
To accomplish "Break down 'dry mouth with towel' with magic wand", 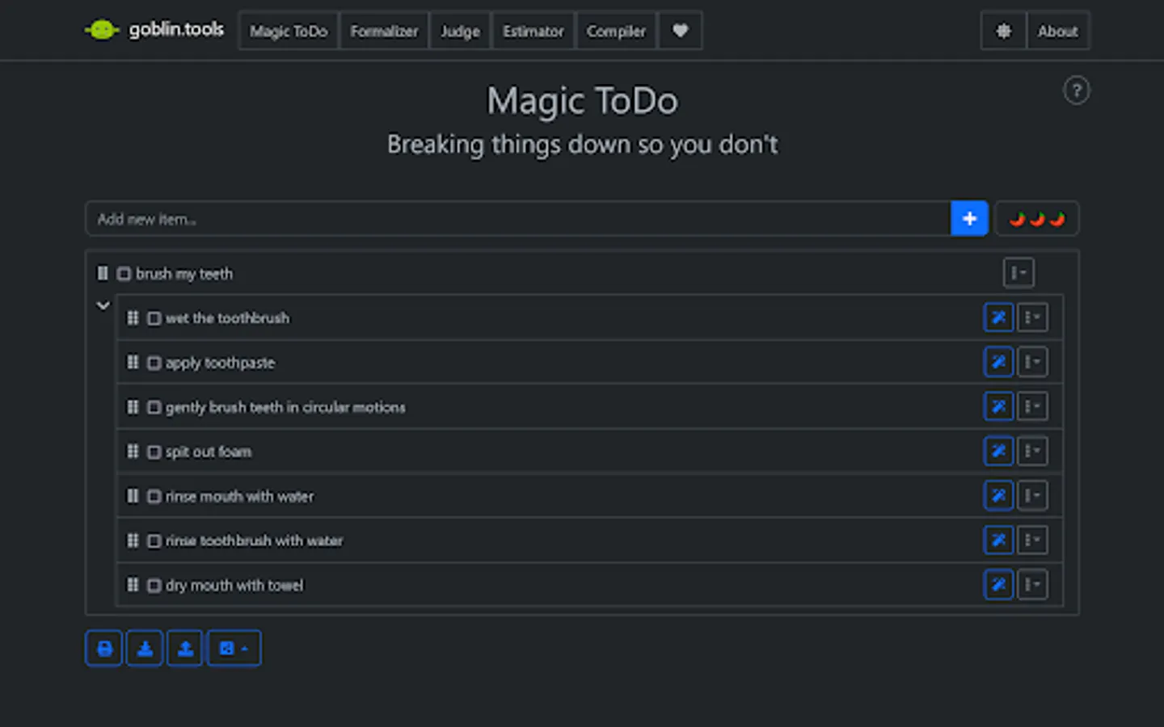I will tap(998, 584).
